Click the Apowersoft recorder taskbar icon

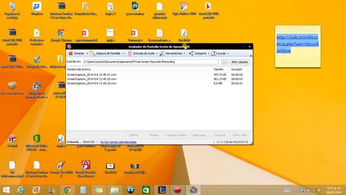[194, 190]
